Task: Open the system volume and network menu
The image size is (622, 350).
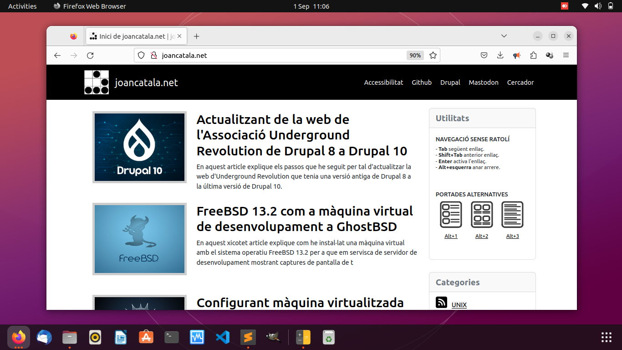Action: [x=598, y=6]
